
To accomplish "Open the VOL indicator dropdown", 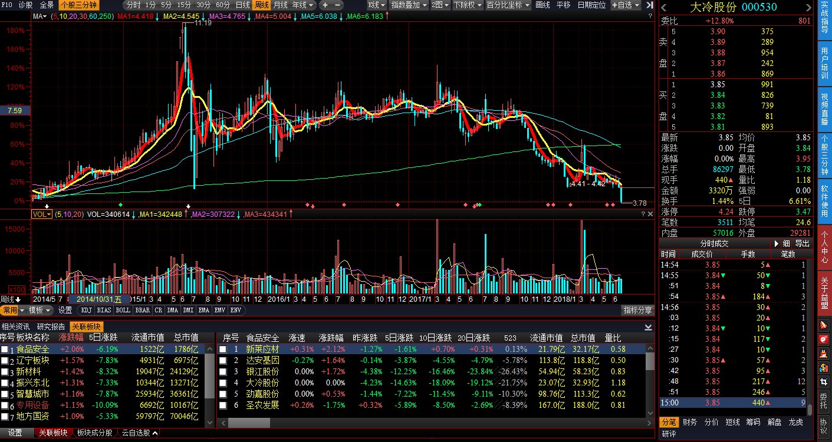I will 42,215.
